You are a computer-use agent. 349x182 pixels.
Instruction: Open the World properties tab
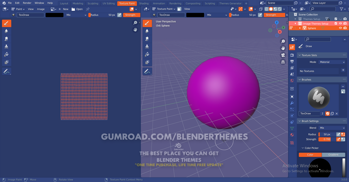click(292, 81)
